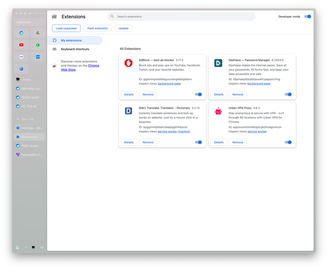Open the pinned Google Drive favorite
This screenshot has height=269, width=328.
(x=38, y=33)
